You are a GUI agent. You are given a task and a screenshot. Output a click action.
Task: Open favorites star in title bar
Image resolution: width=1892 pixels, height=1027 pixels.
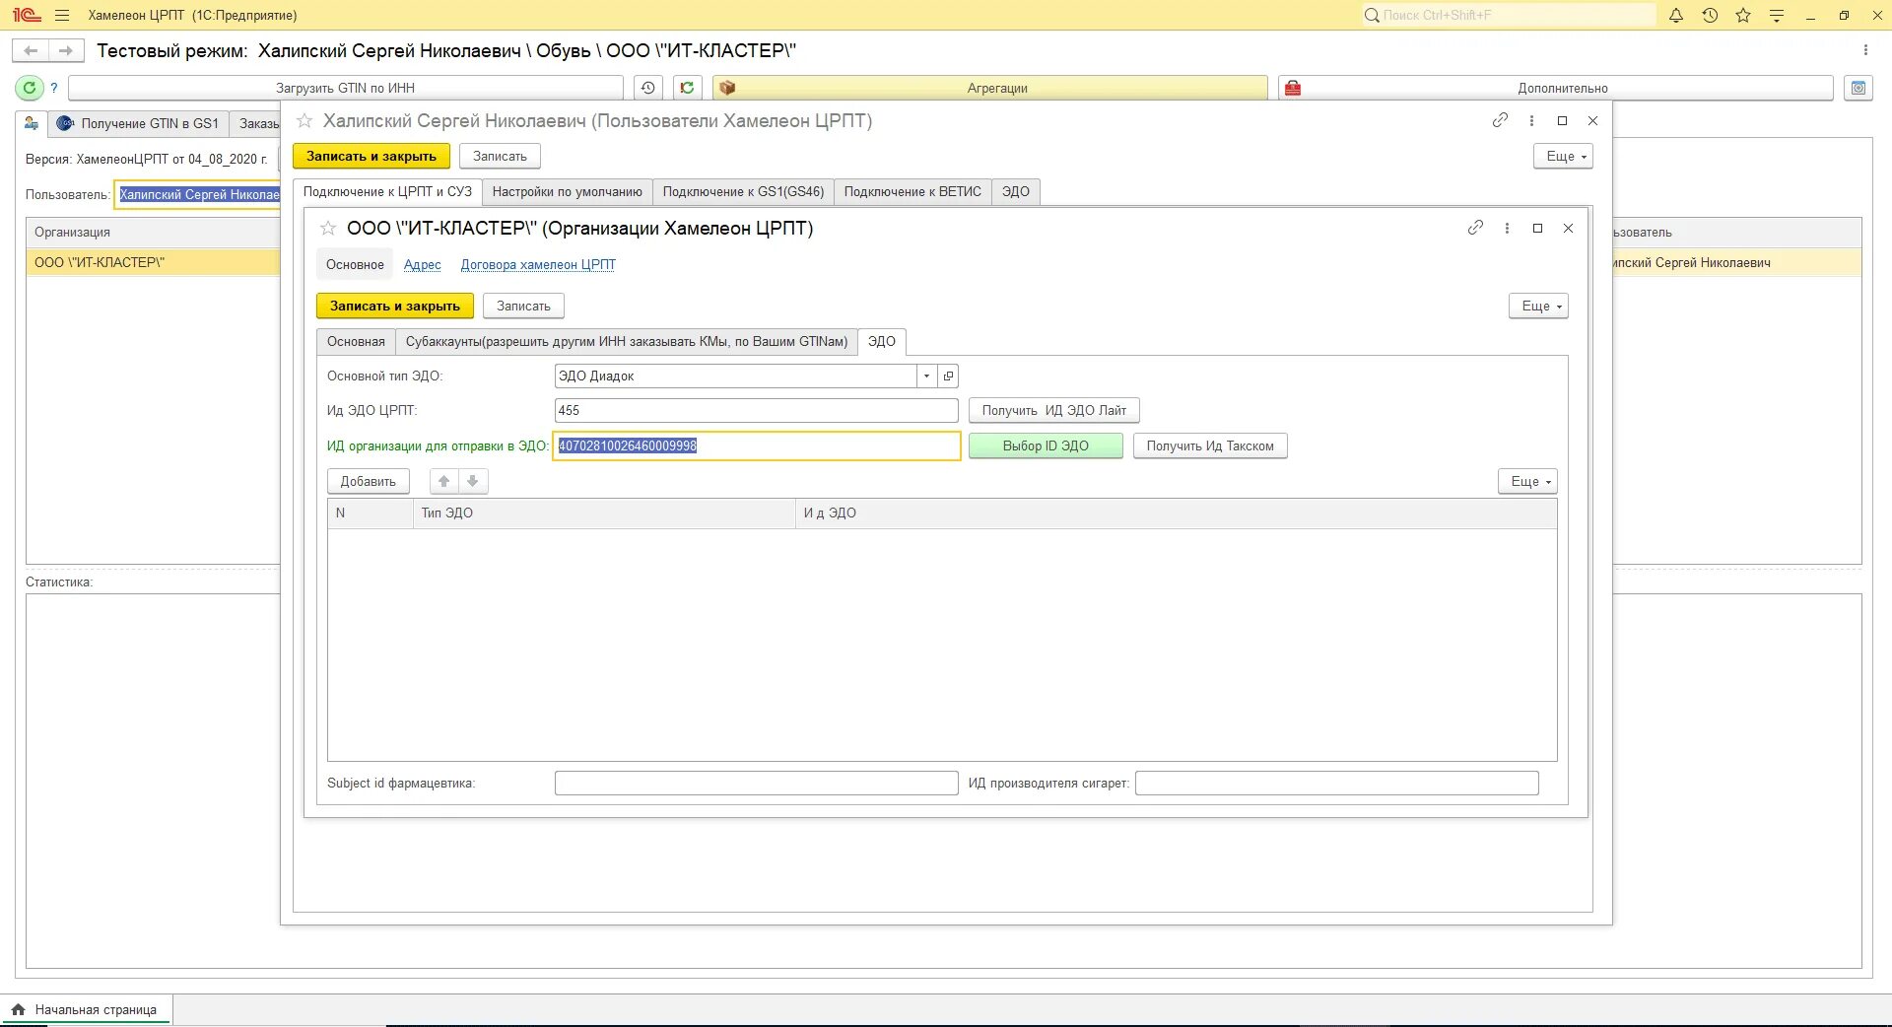(1743, 16)
